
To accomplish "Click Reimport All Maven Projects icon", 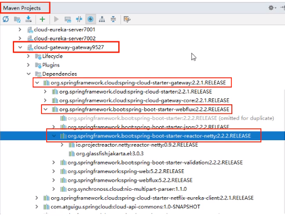I will click(5, 19).
